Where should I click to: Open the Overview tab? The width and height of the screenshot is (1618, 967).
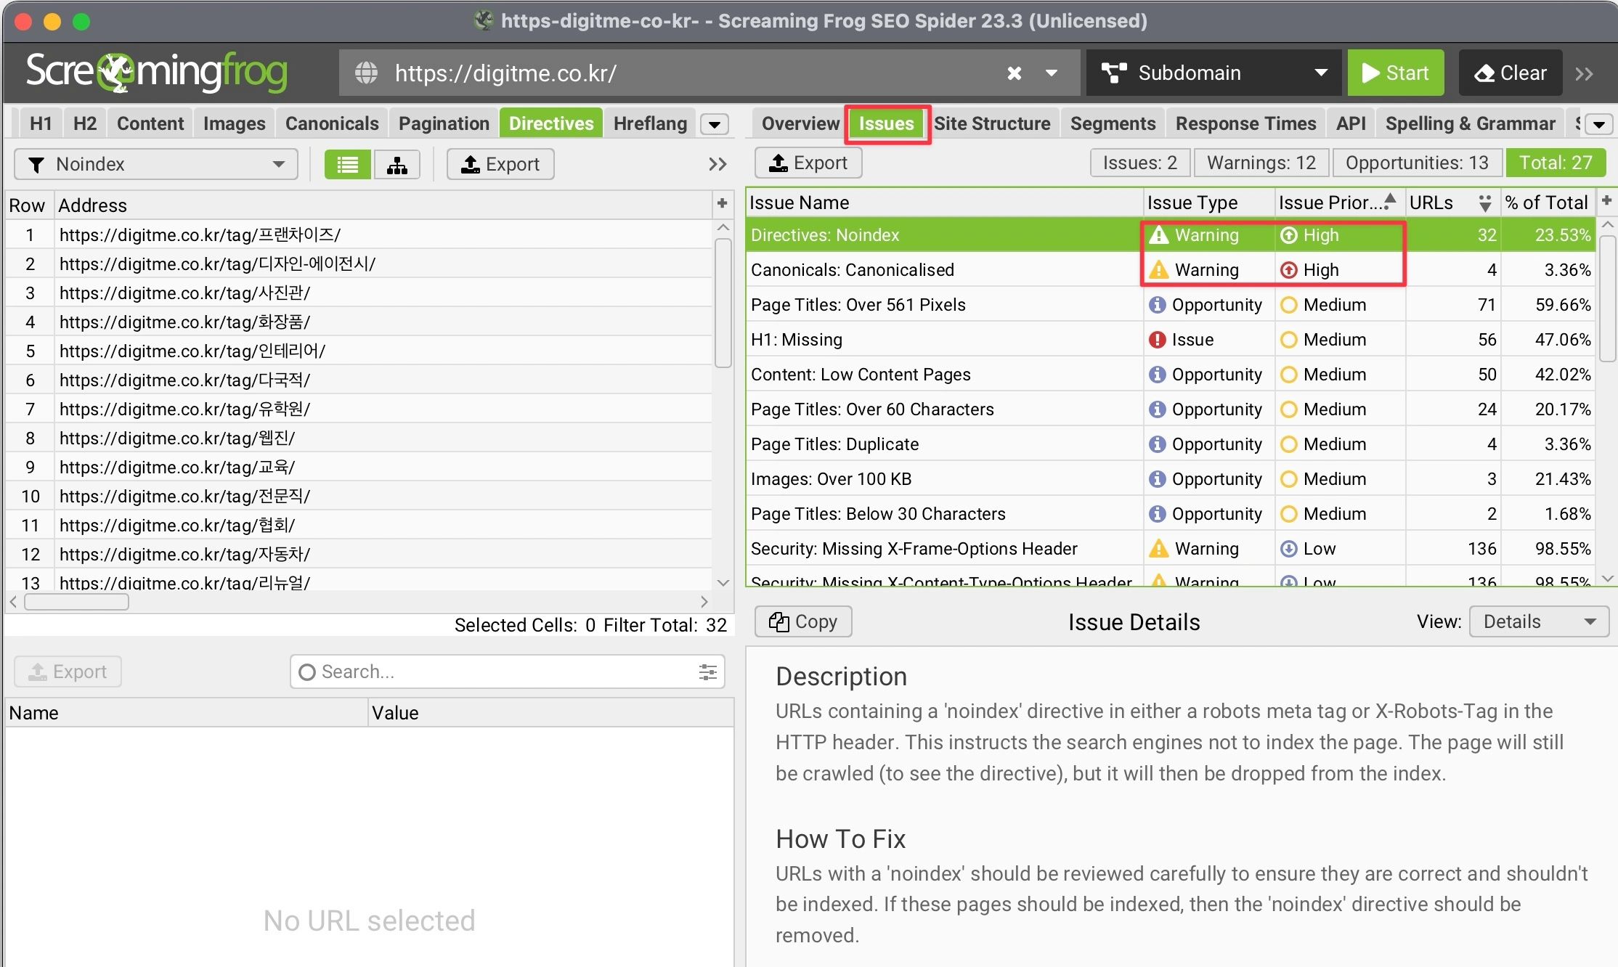point(800,123)
